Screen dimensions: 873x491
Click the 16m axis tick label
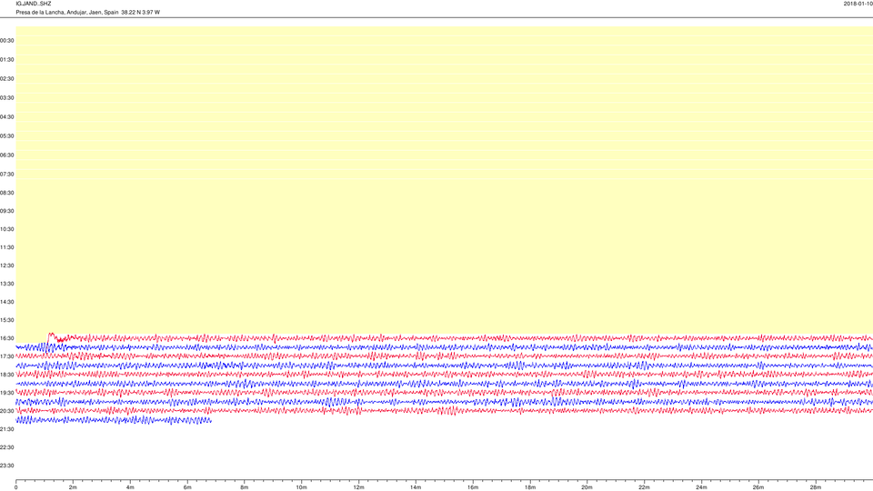pos(473,487)
